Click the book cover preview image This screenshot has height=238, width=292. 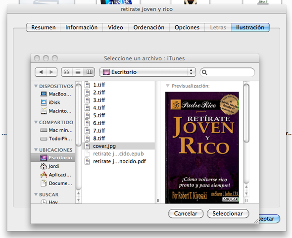[202, 147]
